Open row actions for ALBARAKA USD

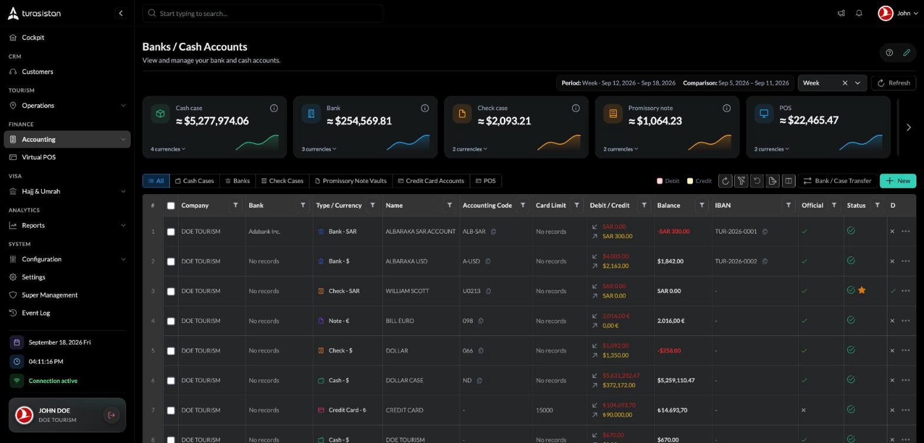point(906,261)
